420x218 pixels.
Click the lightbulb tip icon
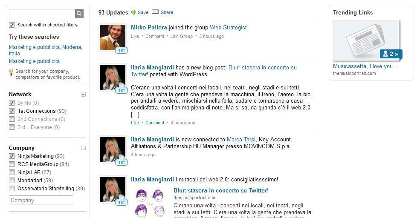[11, 72]
